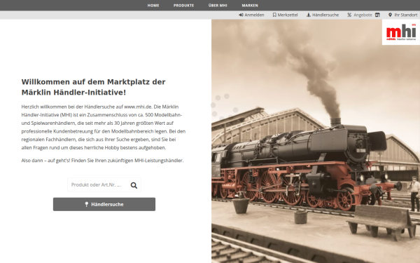Screen dimensions: 420x263
Task: Click the 'Willkommen auf dem Marktplatz' heading
Action: click(94, 87)
